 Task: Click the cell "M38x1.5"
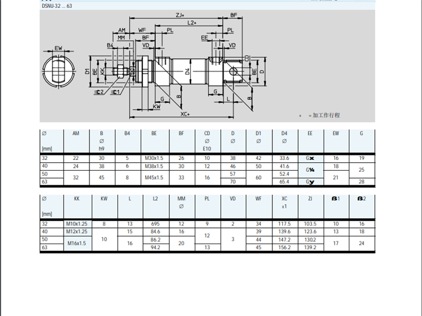point(154,166)
